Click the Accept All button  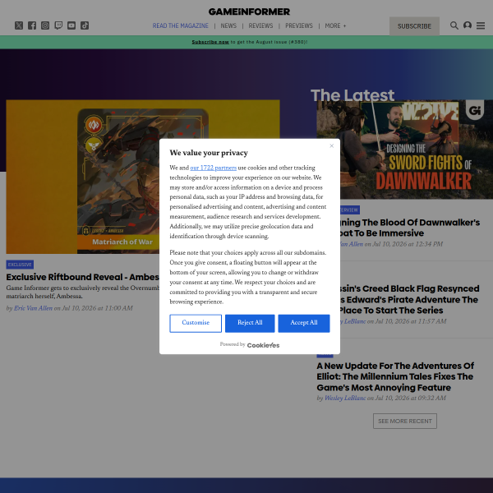pyautogui.click(x=304, y=323)
